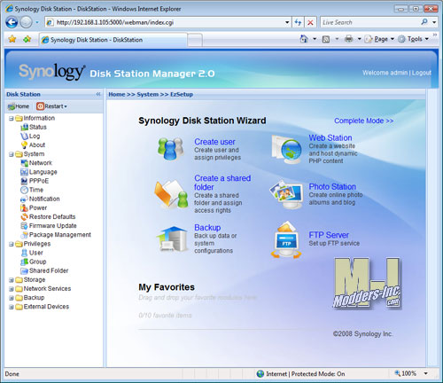Screen dimensions: 443x383
Task: Click the Complete Mode link
Action: (363, 121)
